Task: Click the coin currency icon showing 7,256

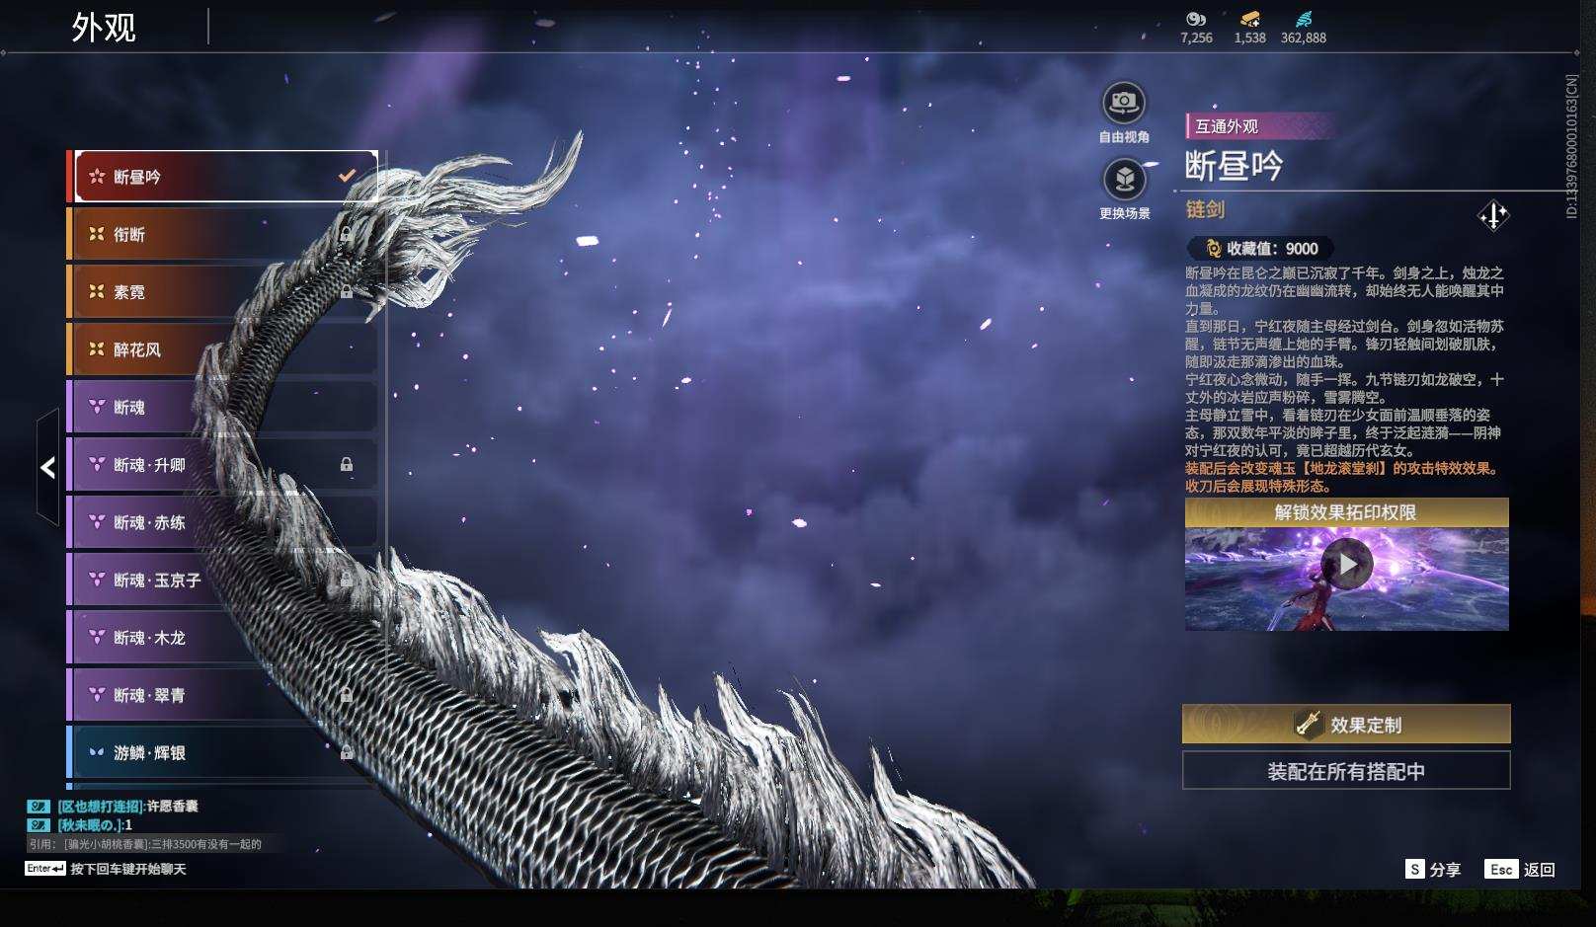Action: coord(1194,17)
